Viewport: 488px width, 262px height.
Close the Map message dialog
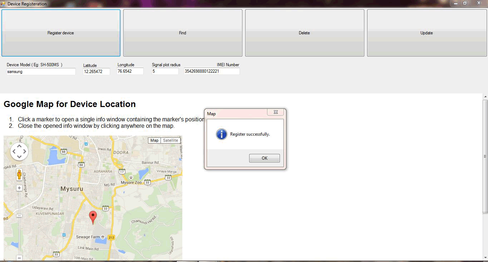[276, 112]
